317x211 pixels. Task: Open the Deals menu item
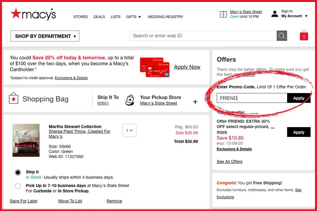point(99,17)
